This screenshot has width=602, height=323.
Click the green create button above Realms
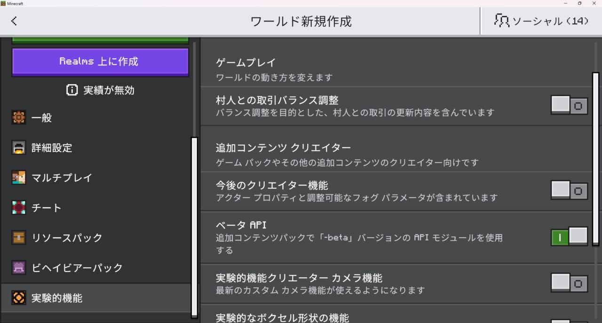pyautogui.click(x=100, y=41)
